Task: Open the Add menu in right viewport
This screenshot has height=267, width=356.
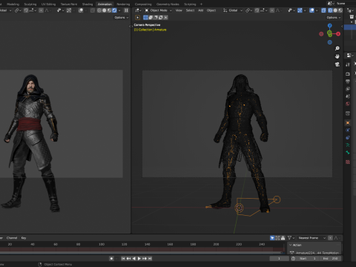Action: pyautogui.click(x=200, y=10)
